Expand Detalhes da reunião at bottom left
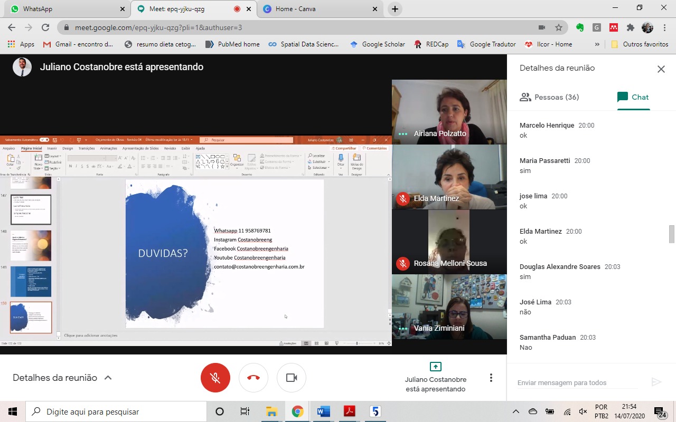Viewport: 676px width, 422px height. click(62, 378)
